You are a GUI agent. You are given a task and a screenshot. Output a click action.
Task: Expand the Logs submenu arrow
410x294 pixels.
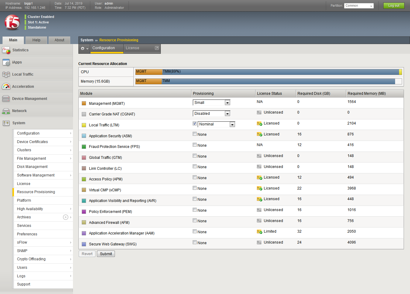71,276
